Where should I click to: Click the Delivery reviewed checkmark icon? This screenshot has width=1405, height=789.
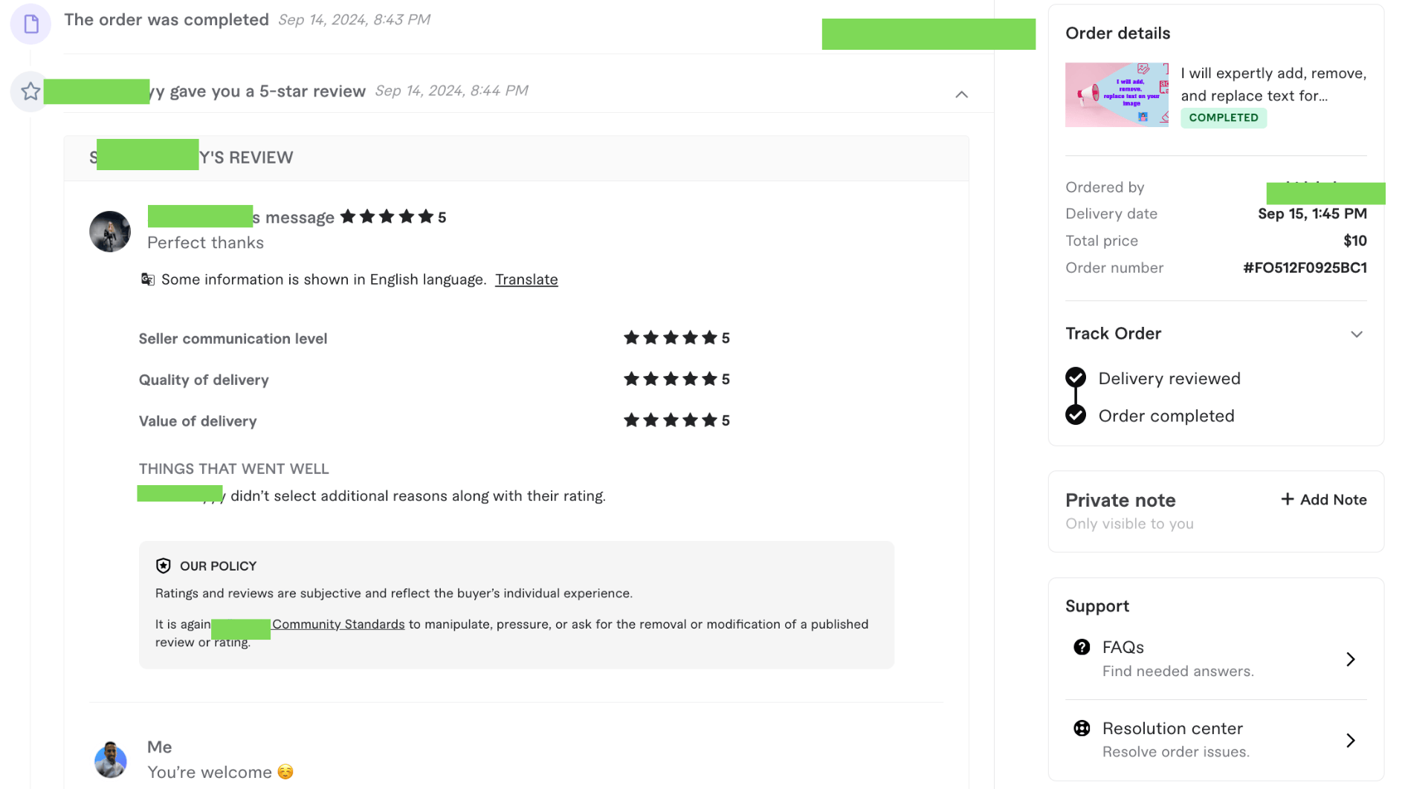click(1075, 377)
